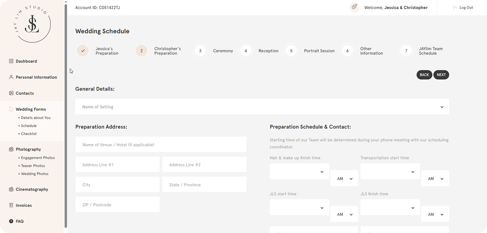Click the Name of Venue / Hotel field
Screen dimensions: 487x233
[x=161, y=145]
